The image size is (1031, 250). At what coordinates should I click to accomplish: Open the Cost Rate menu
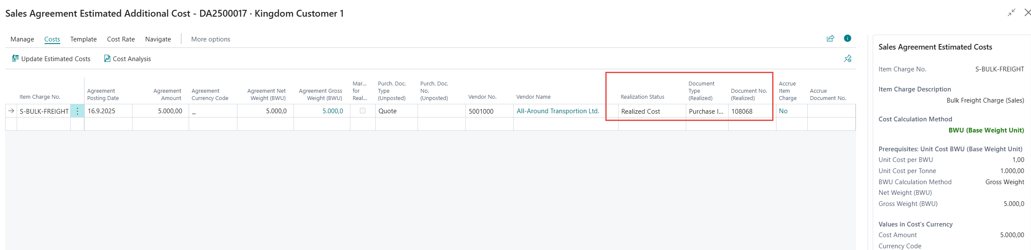coord(121,39)
